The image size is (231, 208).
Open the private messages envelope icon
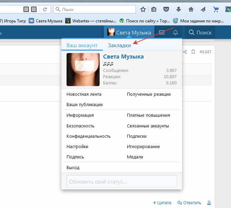tap(161, 33)
